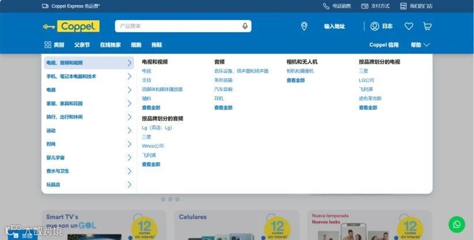
Task: Click the store icon beside 我们的门店
Action: tap(403, 6)
